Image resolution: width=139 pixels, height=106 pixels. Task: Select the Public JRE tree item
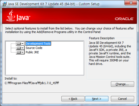click(x=32, y=52)
